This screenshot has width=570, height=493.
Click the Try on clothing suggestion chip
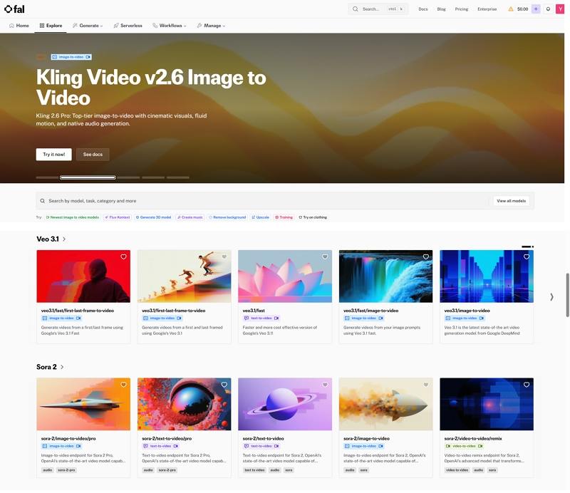pyautogui.click(x=313, y=217)
